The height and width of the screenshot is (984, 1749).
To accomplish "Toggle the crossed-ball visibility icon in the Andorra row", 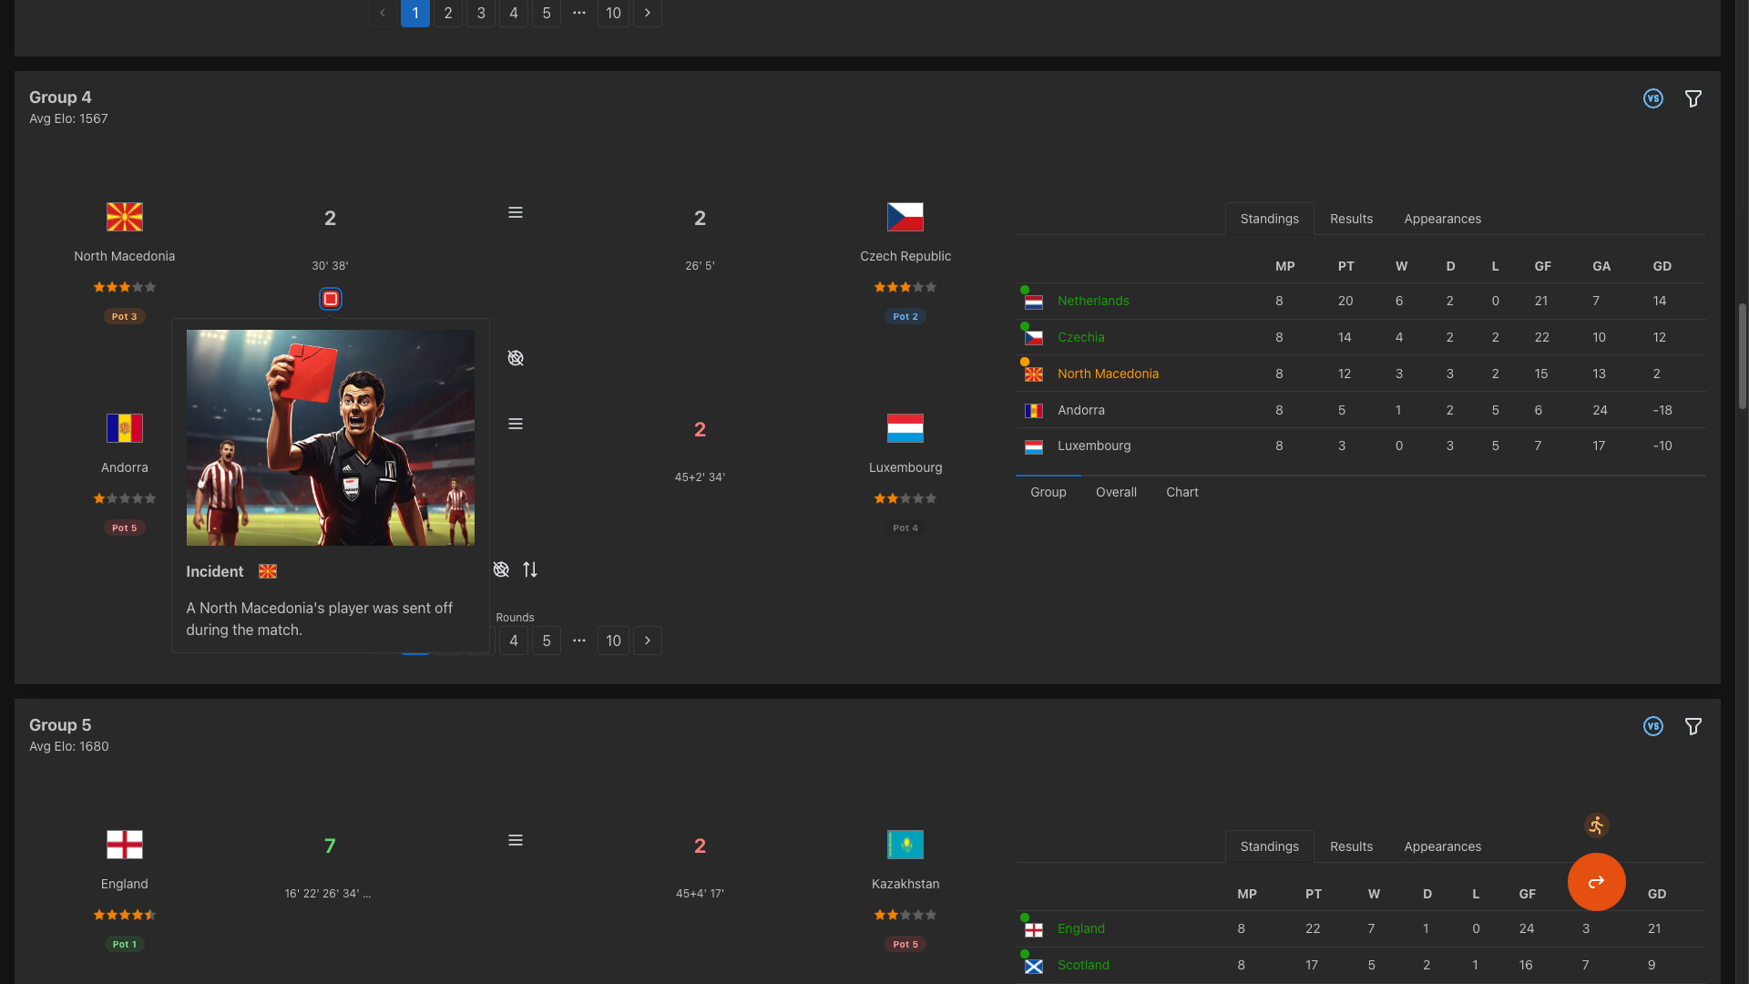I will coord(501,569).
